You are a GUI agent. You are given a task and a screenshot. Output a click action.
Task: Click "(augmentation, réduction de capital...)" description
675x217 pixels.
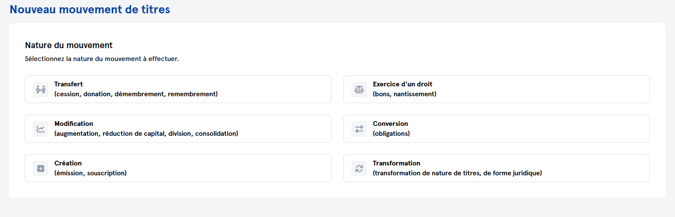point(146,134)
